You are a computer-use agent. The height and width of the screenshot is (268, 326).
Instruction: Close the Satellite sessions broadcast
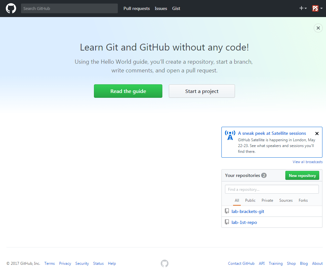(317, 134)
